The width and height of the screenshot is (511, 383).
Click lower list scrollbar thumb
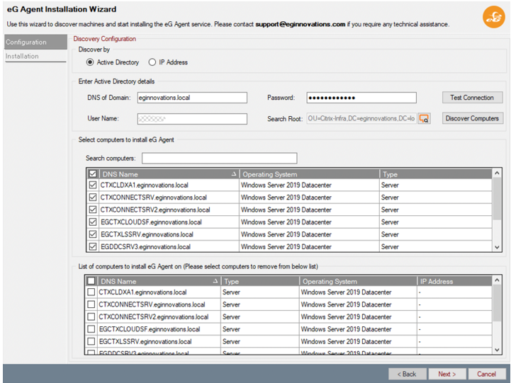[497, 303]
